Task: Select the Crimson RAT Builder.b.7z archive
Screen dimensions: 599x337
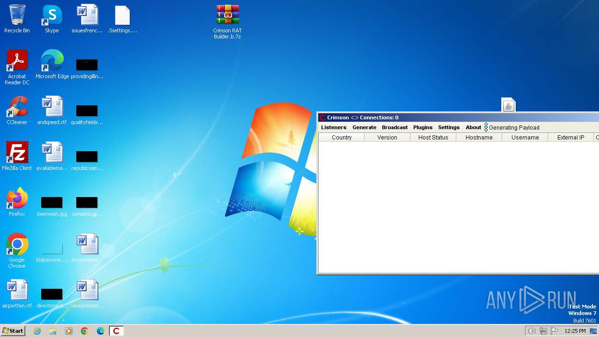Action: (x=227, y=22)
